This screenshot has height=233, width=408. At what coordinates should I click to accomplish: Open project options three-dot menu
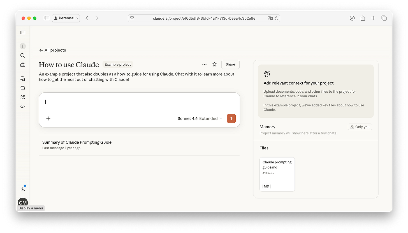[204, 64]
